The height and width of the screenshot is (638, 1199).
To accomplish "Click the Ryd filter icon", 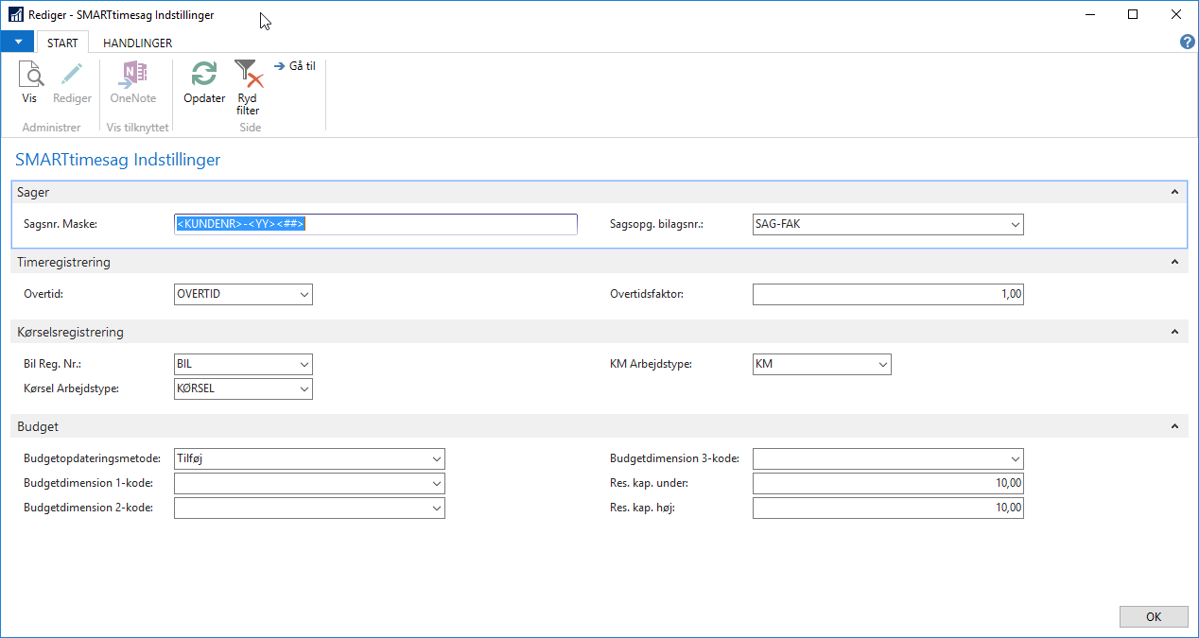I will click(x=248, y=75).
